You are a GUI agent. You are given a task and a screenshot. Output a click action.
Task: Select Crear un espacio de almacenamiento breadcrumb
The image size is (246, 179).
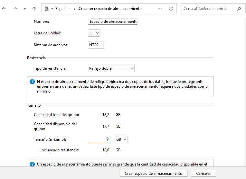pos(110,9)
